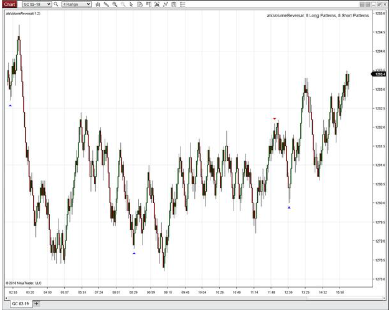This screenshot has width=389, height=311.
Task: Click the red Chart title label
Action: [10, 4]
